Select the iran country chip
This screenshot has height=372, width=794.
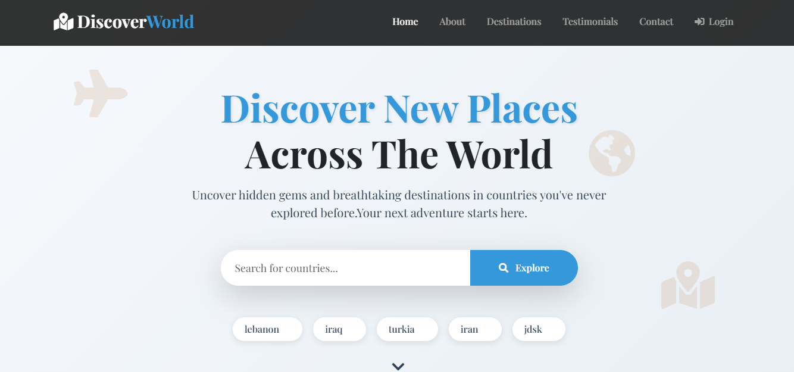pos(475,329)
